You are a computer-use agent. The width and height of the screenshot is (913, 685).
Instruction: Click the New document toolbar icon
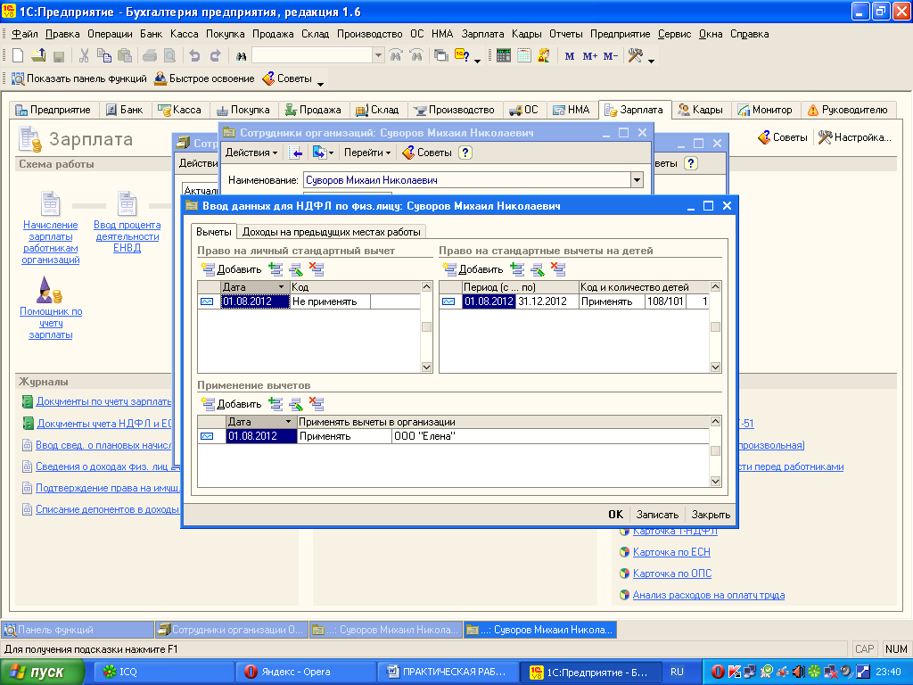[x=18, y=56]
